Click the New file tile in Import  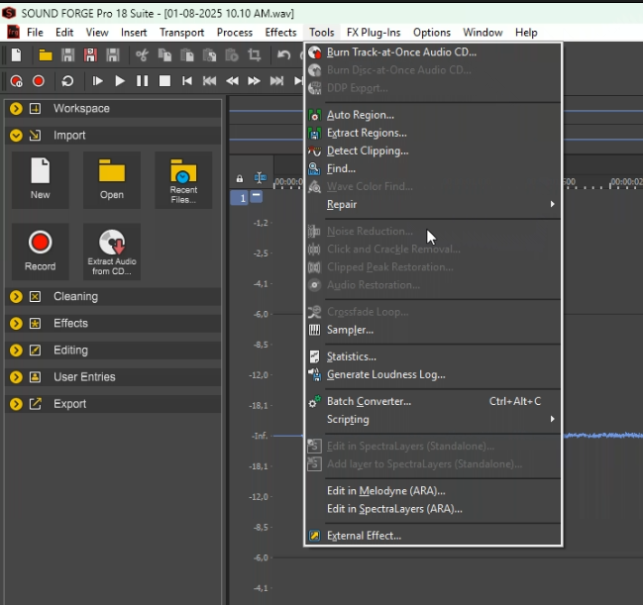40,179
